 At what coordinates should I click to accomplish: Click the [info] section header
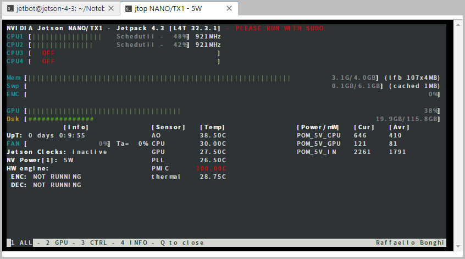pyautogui.click(x=76, y=127)
